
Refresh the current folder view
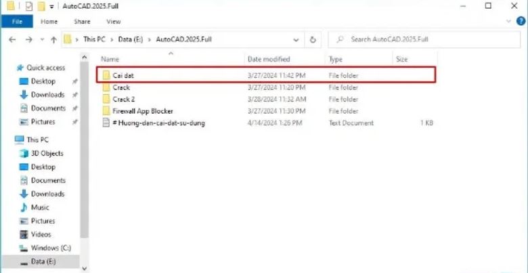click(313, 40)
